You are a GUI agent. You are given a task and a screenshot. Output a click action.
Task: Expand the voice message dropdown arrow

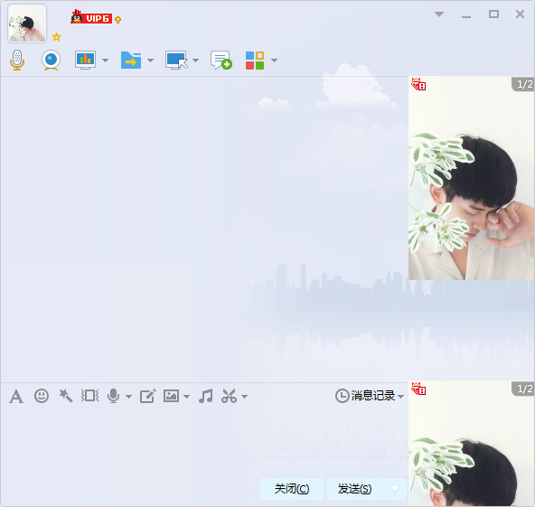pos(128,397)
